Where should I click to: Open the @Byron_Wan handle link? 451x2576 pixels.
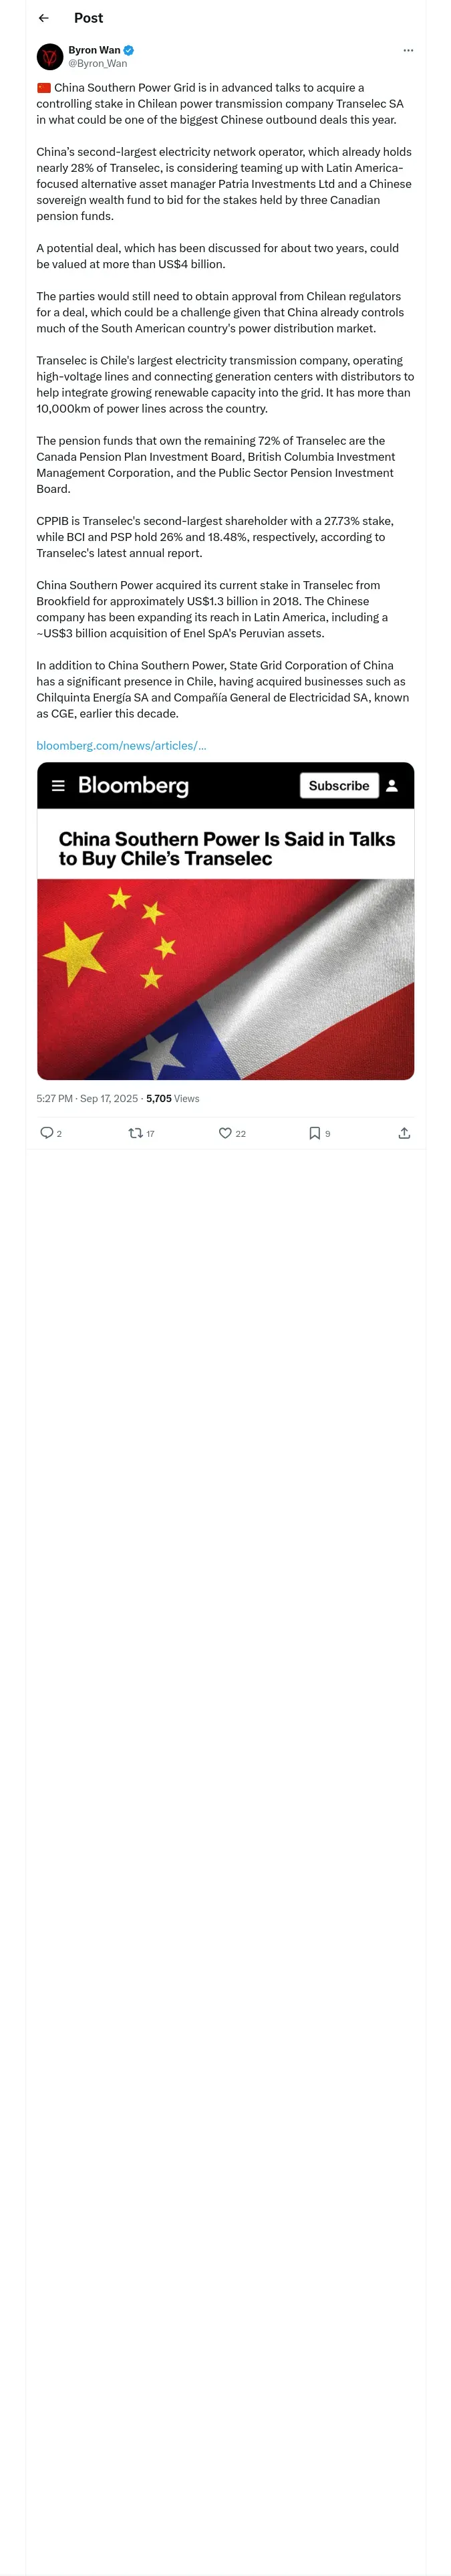click(x=97, y=64)
